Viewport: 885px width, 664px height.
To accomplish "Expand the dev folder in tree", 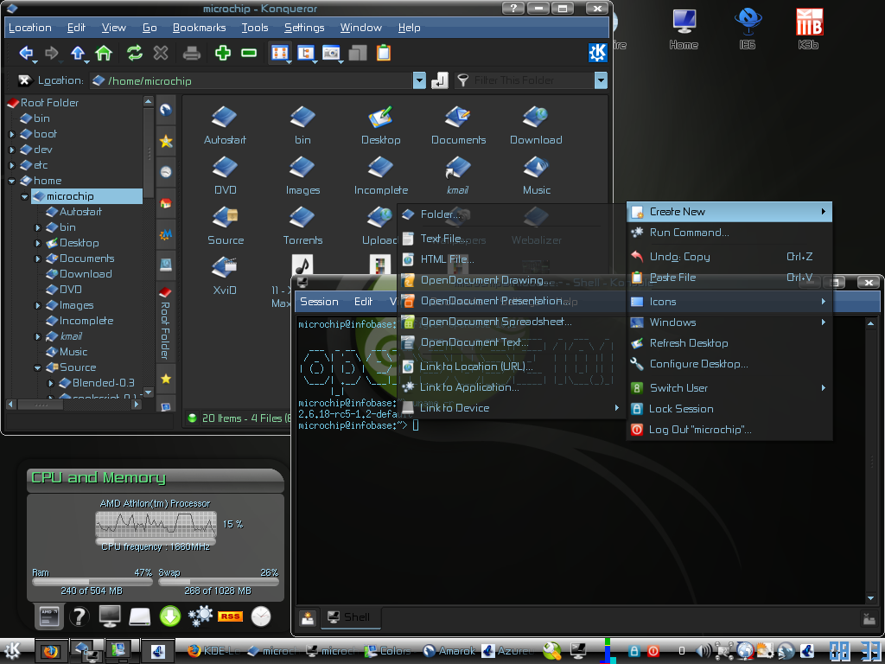I will click(x=12, y=150).
